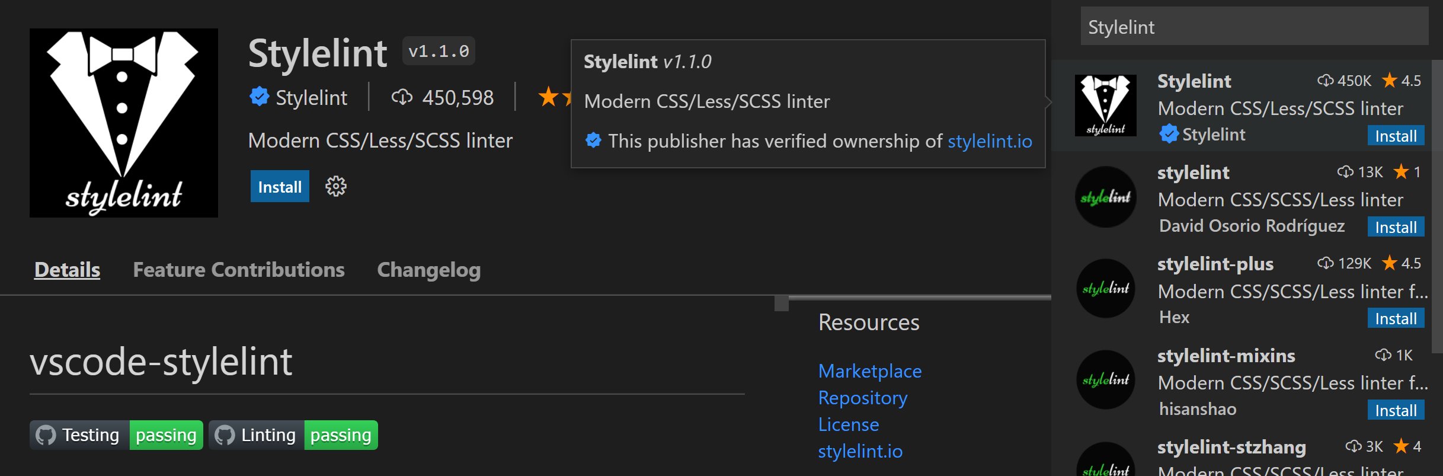1443x476 pixels.
Task: Click the Resources heading
Action: pos(869,322)
